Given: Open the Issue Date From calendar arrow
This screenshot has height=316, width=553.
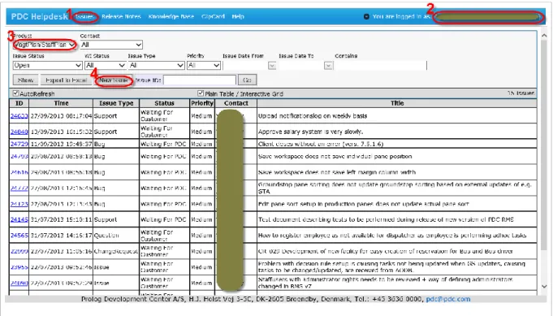Looking at the screenshot, I should 272,66.
